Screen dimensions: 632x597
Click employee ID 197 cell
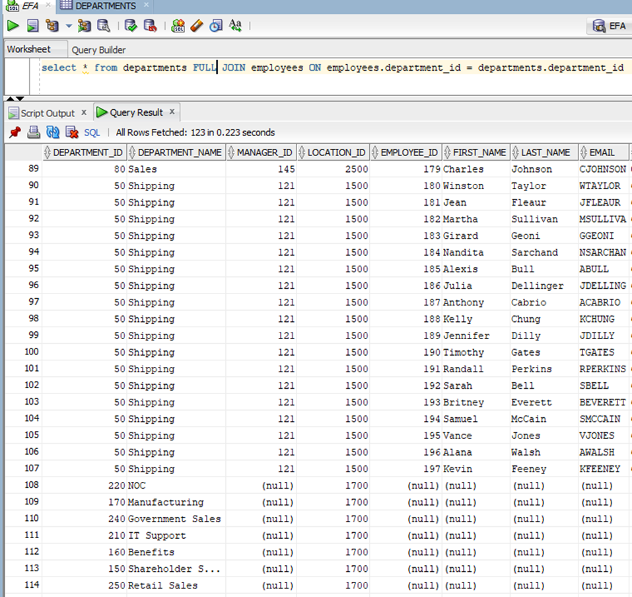(x=405, y=469)
